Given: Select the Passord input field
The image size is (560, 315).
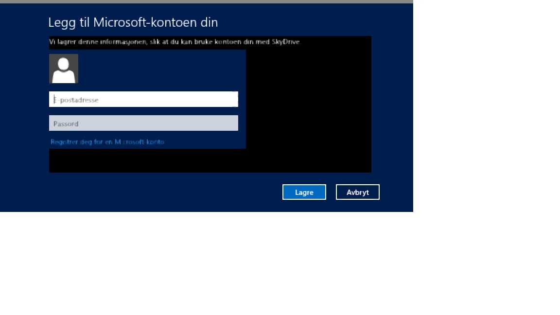Looking at the screenshot, I should tap(143, 123).
